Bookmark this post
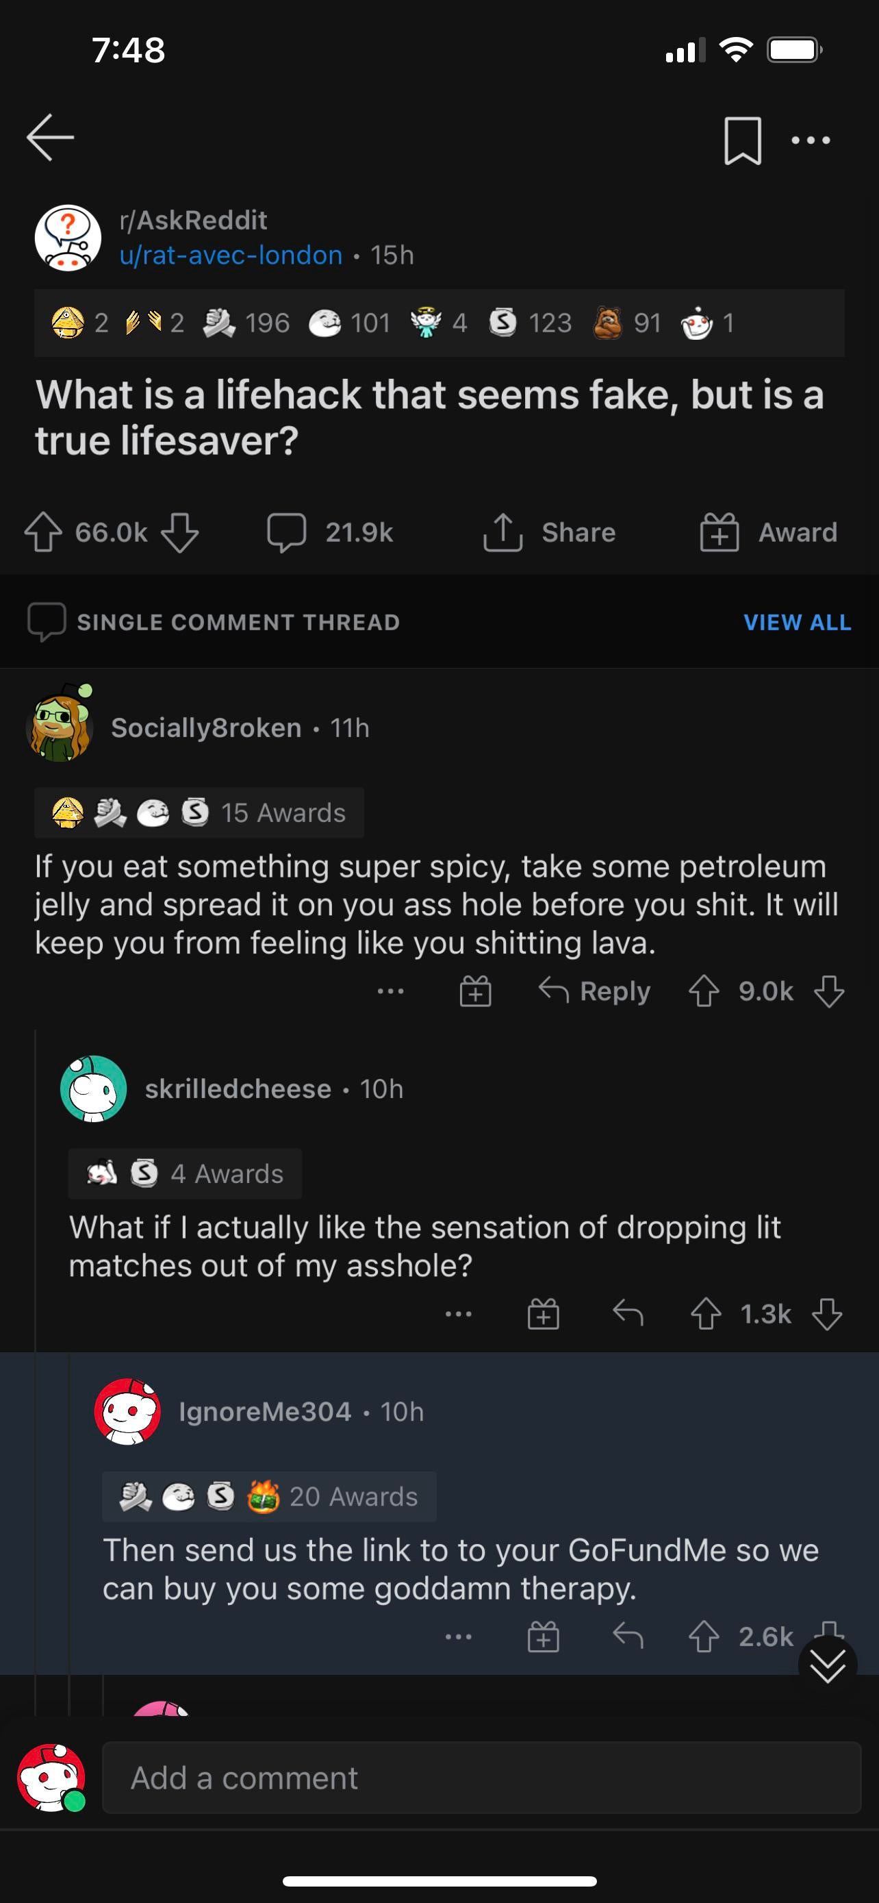The width and height of the screenshot is (879, 1903). pyautogui.click(x=741, y=140)
